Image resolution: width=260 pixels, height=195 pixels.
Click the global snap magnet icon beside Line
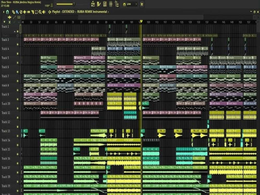coord(124,4)
